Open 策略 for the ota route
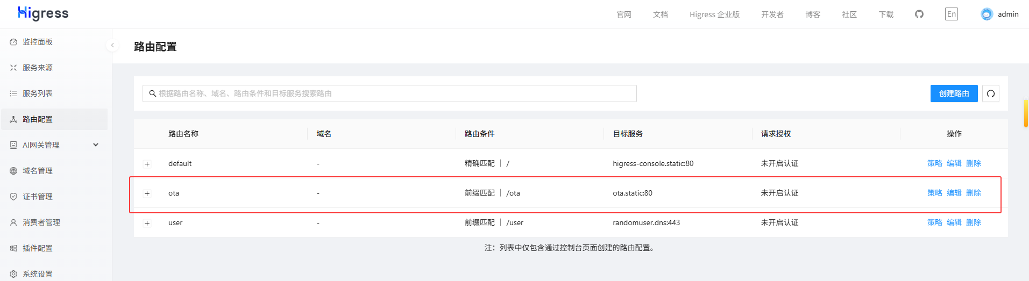The height and width of the screenshot is (281, 1029). click(934, 193)
